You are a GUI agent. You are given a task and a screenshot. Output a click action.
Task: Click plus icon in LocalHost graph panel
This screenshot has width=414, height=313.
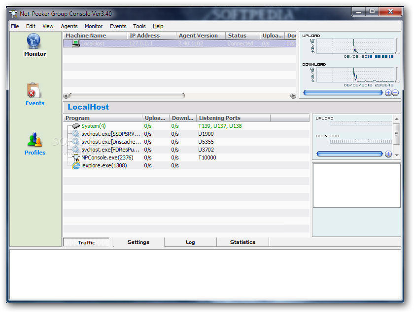pyautogui.click(x=388, y=154)
